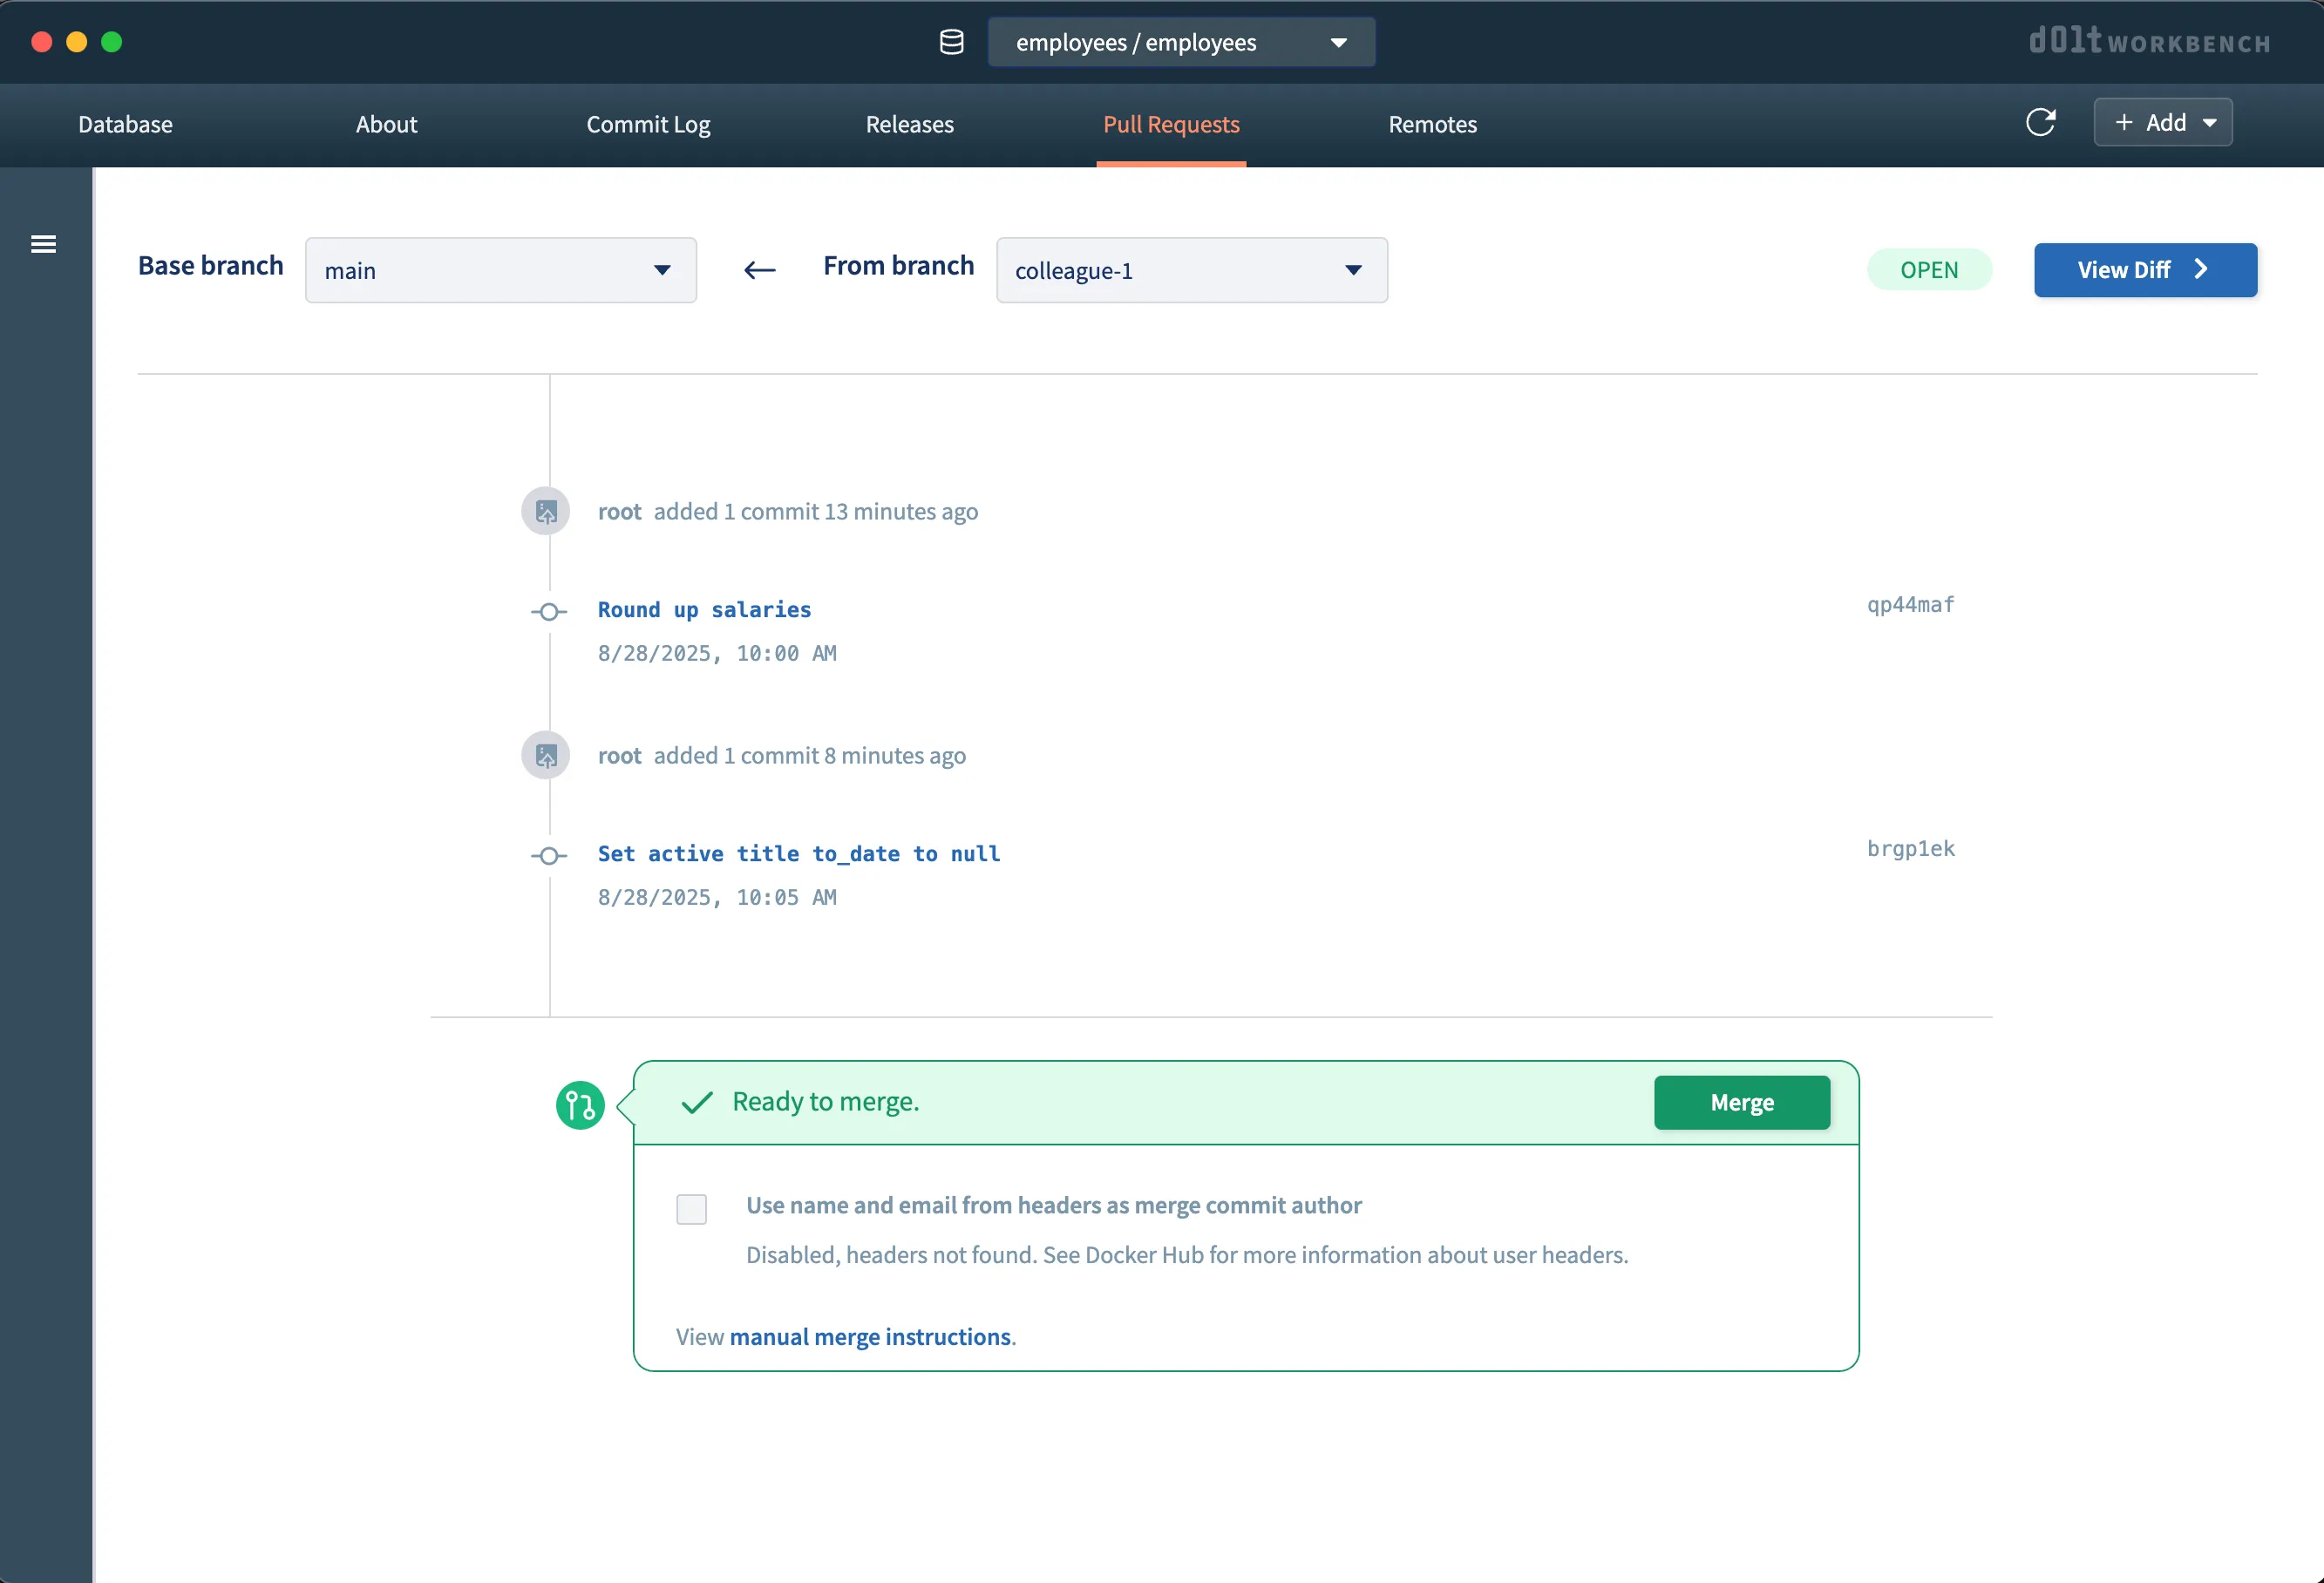
Task: Enable merge commit author from headers
Action: point(691,1208)
